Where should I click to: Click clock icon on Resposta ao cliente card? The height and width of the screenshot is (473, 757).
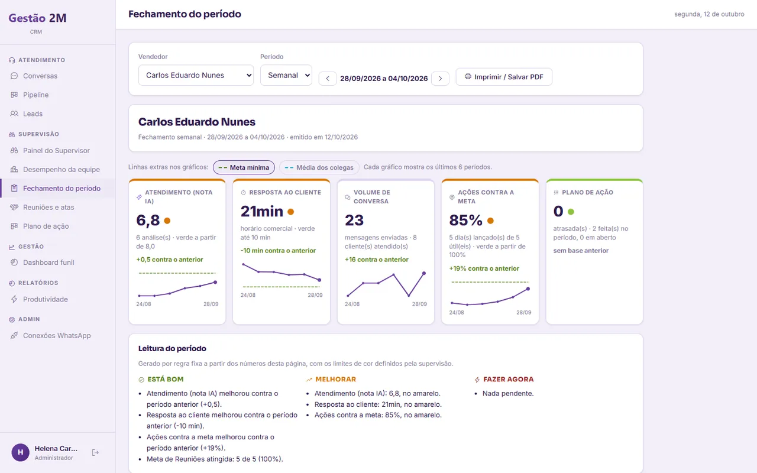tap(244, 192)
